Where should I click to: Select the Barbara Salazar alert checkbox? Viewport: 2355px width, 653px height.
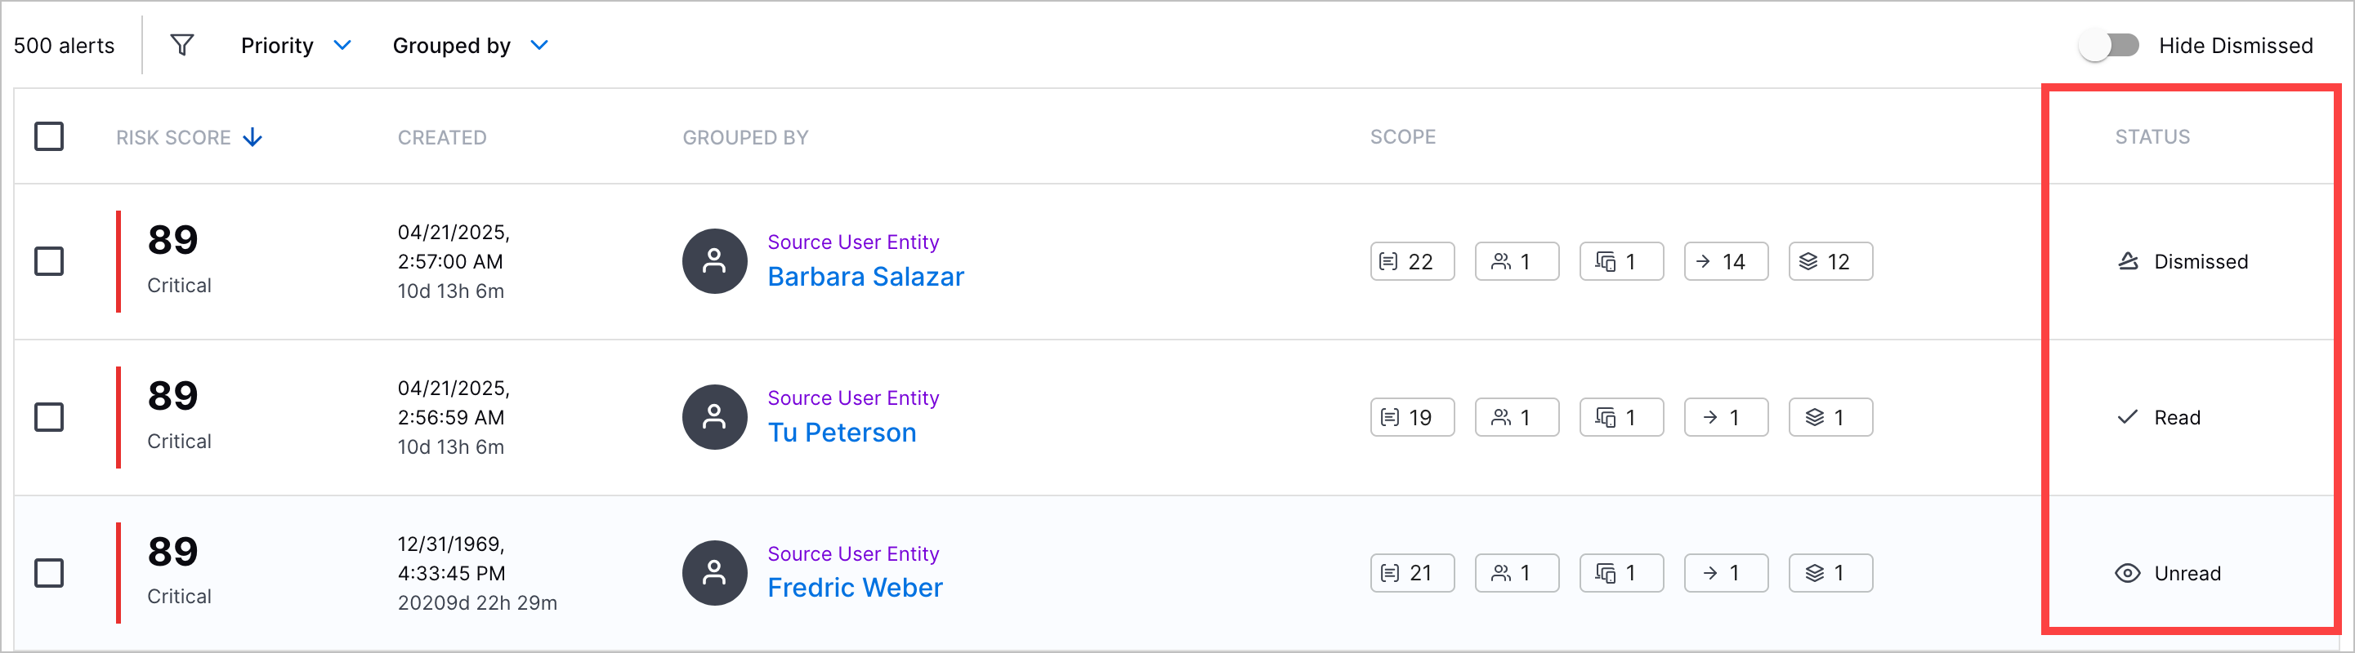(49, 261)
